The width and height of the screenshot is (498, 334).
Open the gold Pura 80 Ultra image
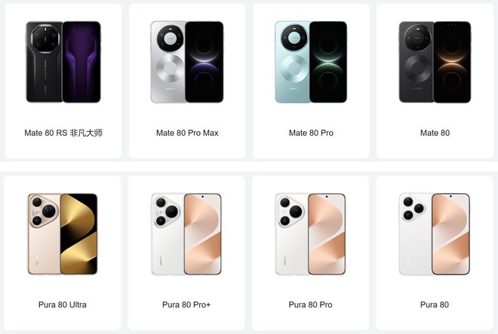click(63, 234)
